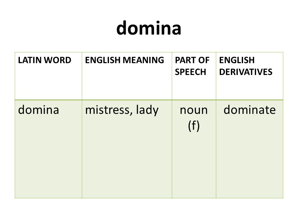This screenshot has width=298, height=224.
Task: Select the word 'domina' in table row
Action: (x=38, y=110)
